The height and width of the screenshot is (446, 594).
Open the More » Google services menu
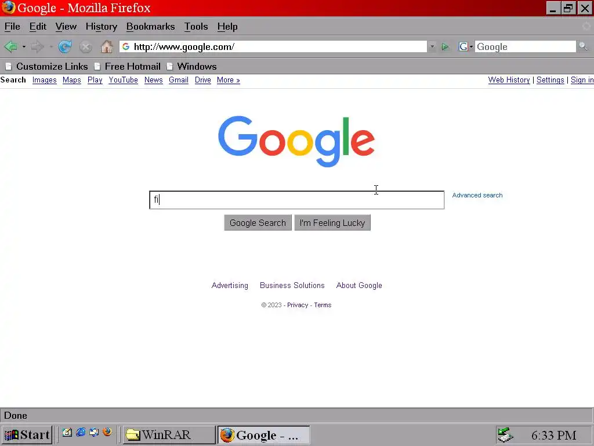pos(229,80)
